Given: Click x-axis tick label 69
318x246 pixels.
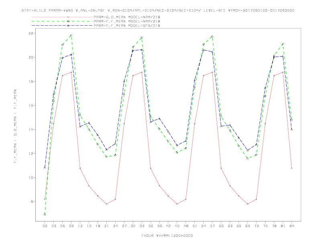Looking at the screenshot, I should (x=248, y=226).
